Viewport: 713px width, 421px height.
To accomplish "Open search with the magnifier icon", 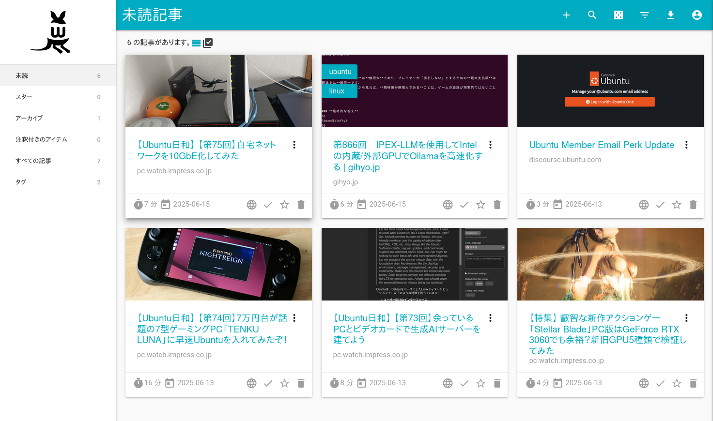I will point(592,15).
